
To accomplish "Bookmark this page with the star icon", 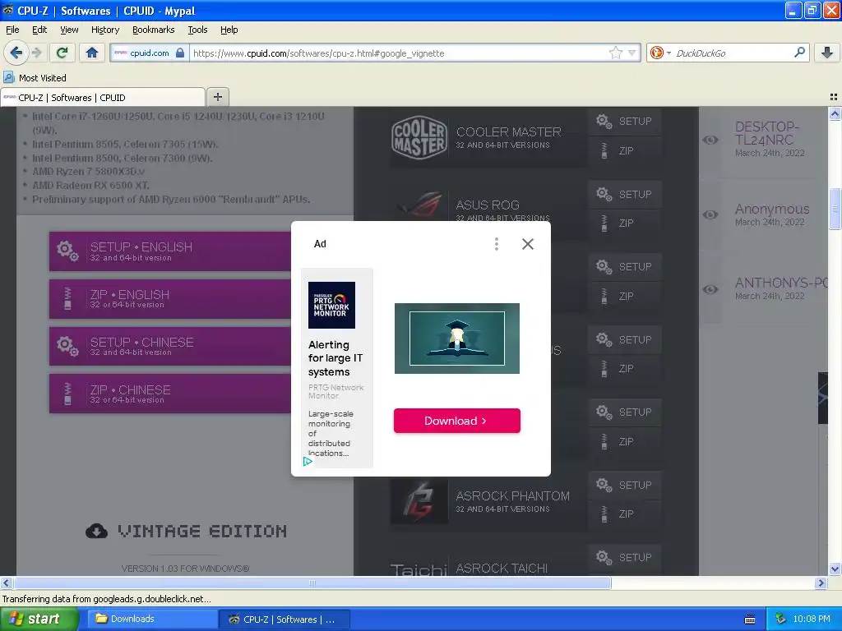I will click(x=615, y=53).
